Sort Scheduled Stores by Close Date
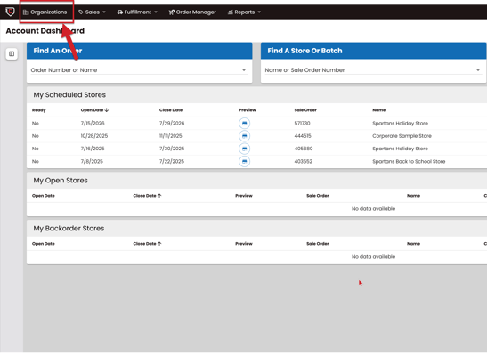 (171, 110)
